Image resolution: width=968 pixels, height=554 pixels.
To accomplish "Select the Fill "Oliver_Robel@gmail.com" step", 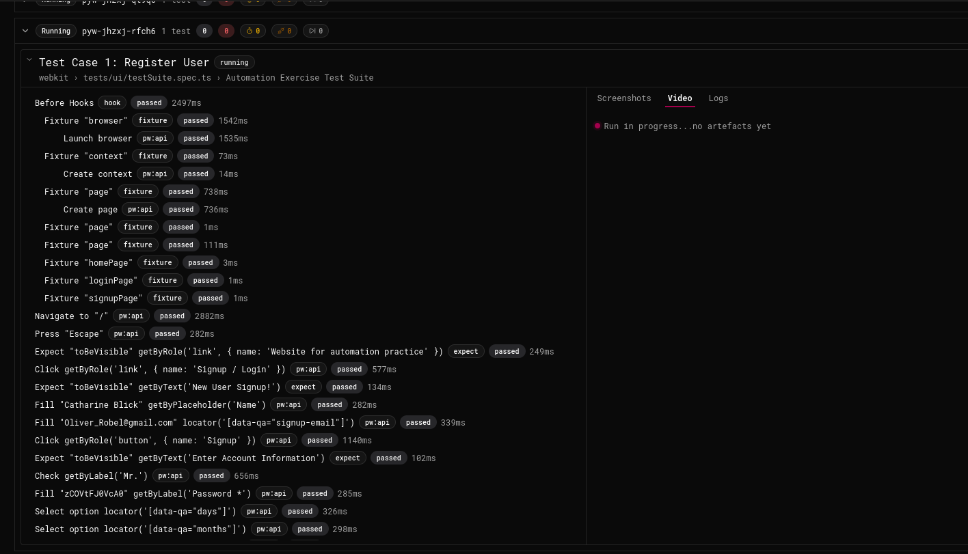I will point(250,423).
